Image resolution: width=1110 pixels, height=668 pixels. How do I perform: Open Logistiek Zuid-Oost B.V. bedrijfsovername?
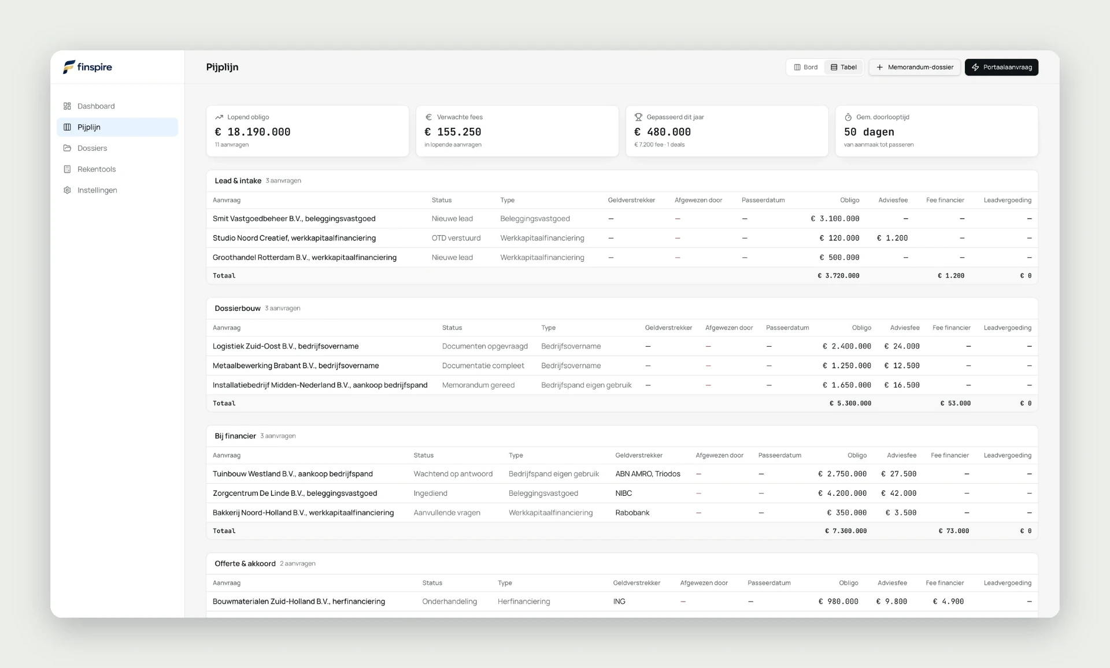coord(622,346)
